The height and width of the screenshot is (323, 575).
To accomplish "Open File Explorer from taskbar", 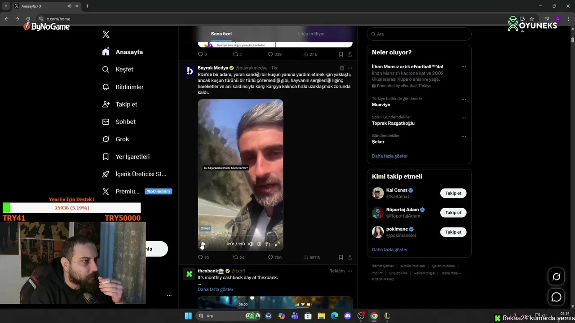I will (x=321, y=316).
